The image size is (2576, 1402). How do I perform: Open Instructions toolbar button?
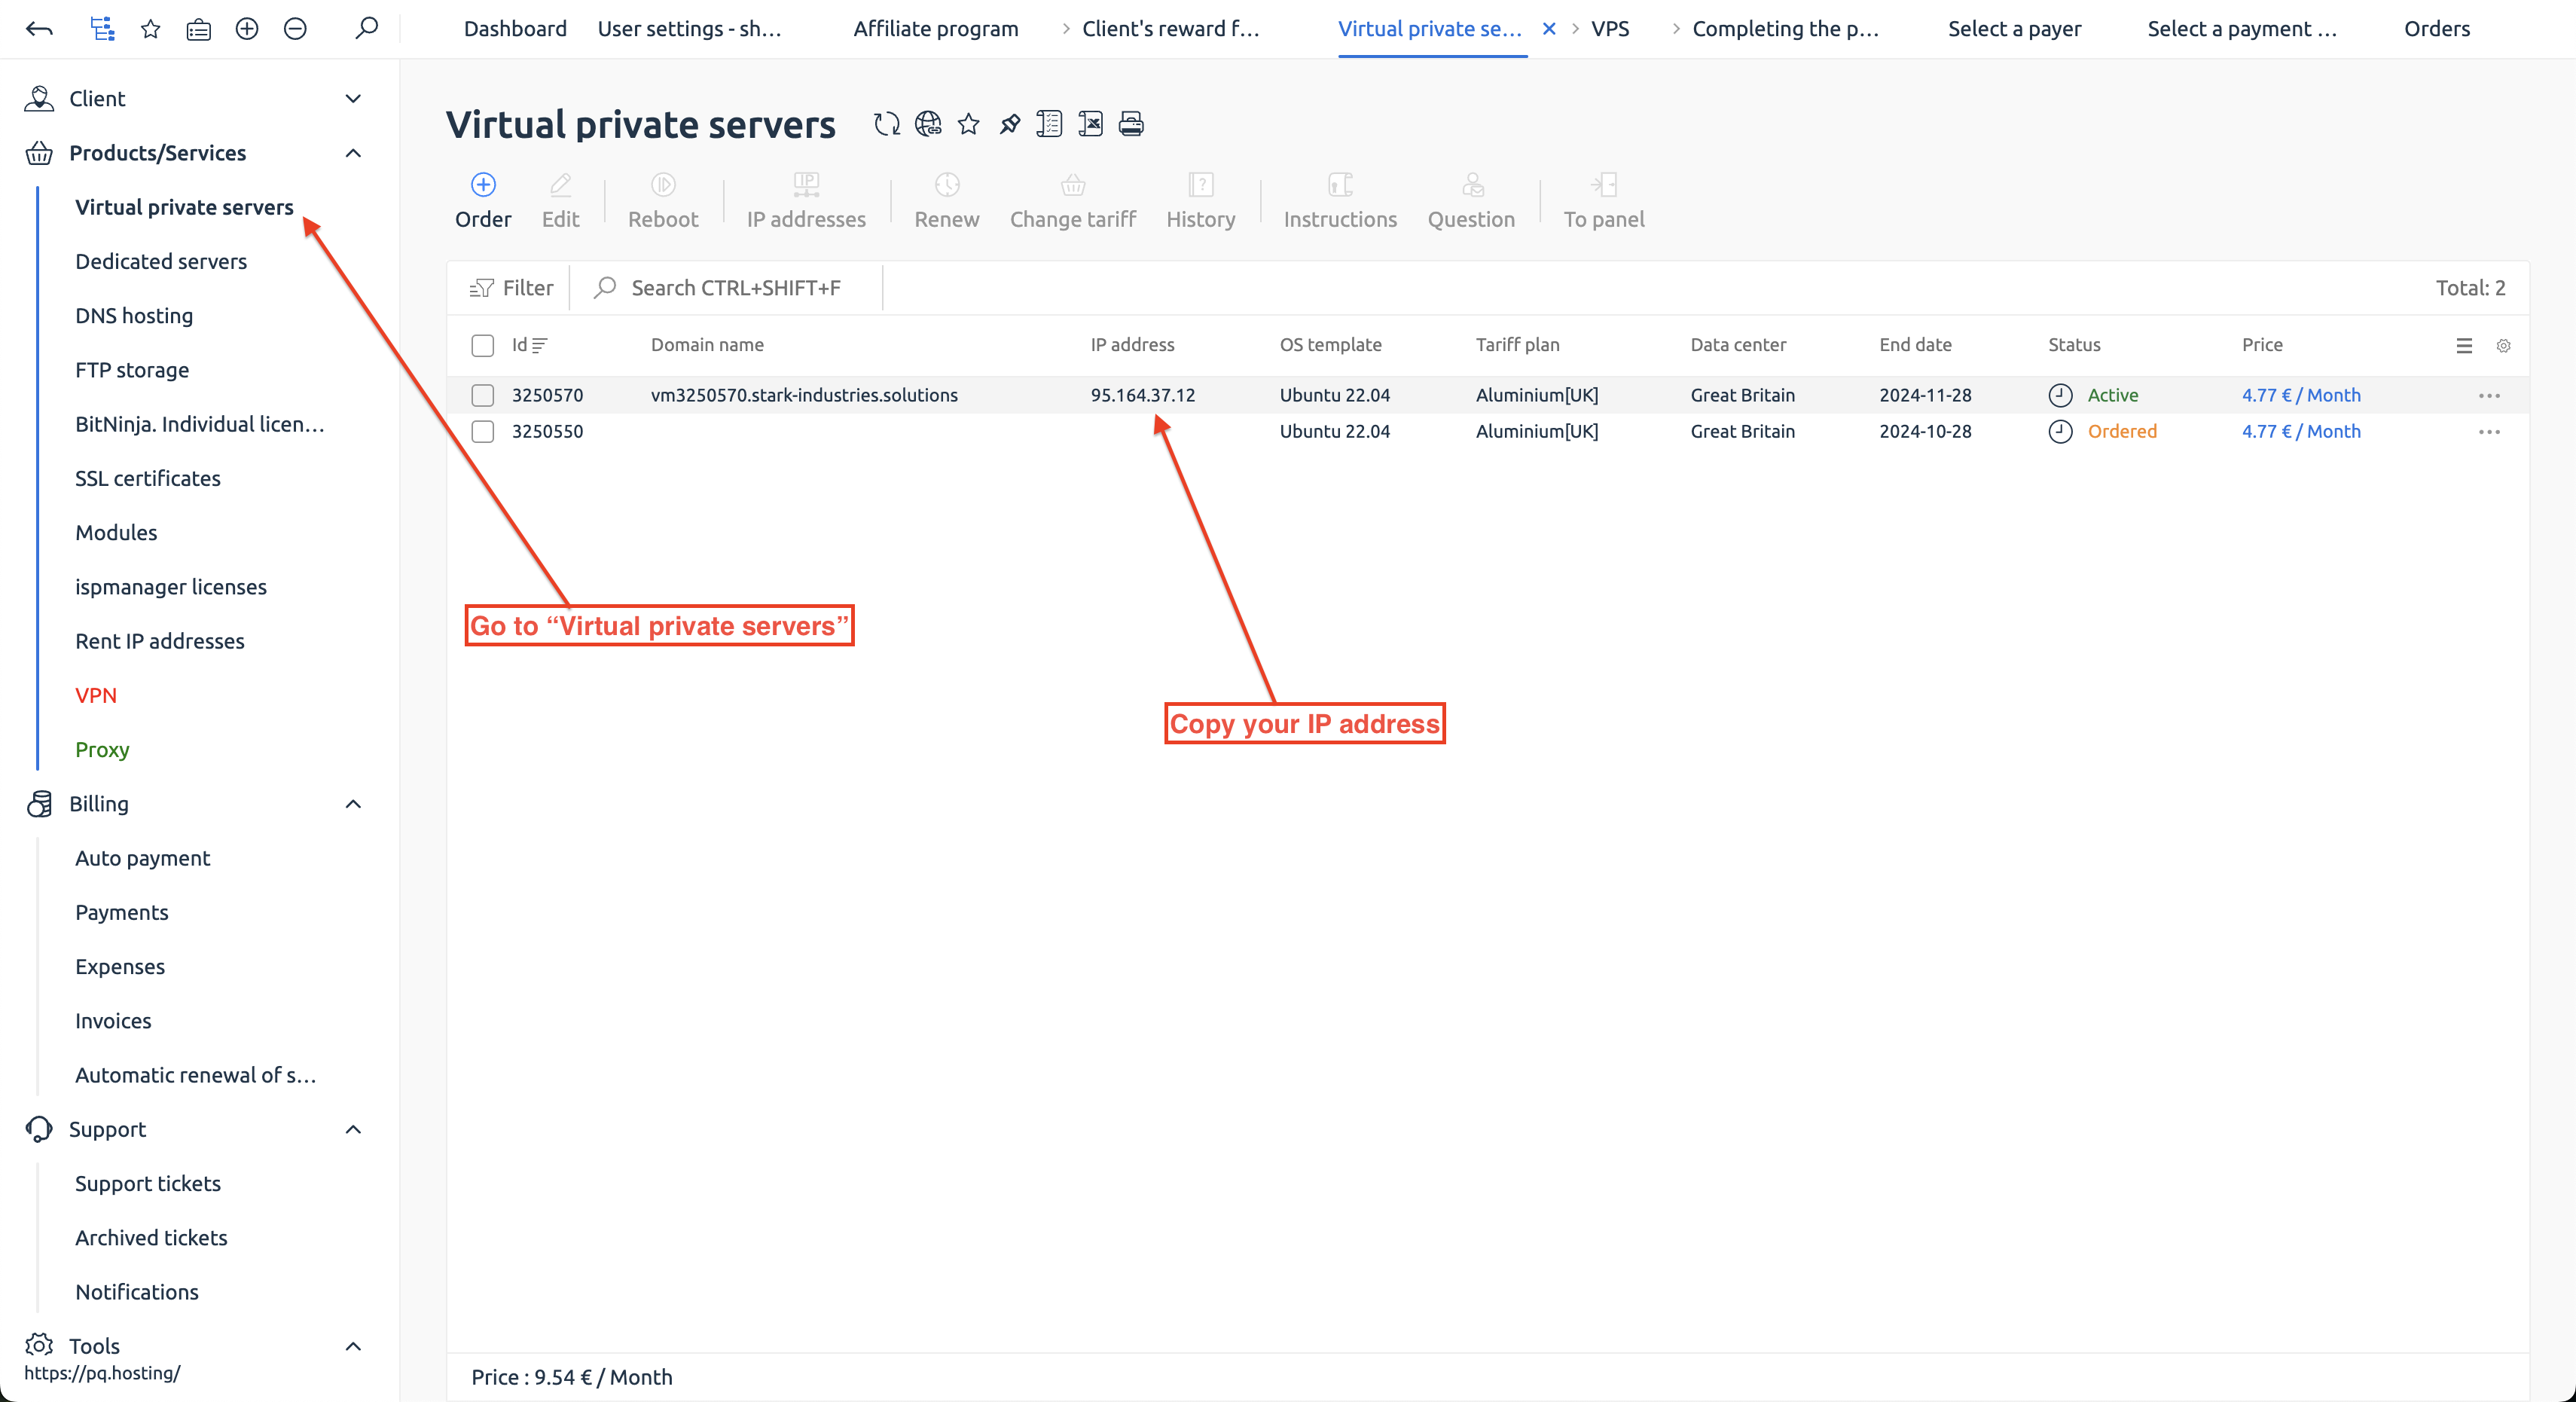coord(1340,201)
